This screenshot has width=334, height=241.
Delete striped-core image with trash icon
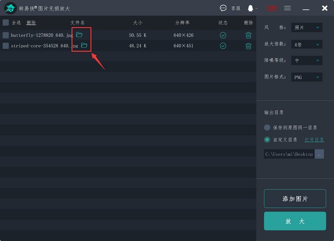248,46
